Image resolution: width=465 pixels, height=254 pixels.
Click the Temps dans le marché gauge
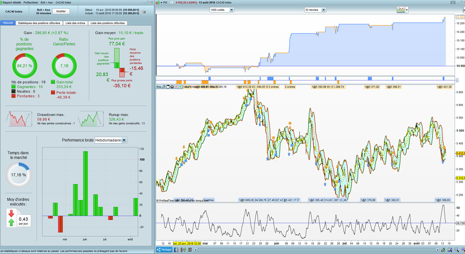coord(19,175)
